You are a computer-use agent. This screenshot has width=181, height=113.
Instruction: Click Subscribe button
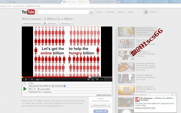[x=50, y=23]
